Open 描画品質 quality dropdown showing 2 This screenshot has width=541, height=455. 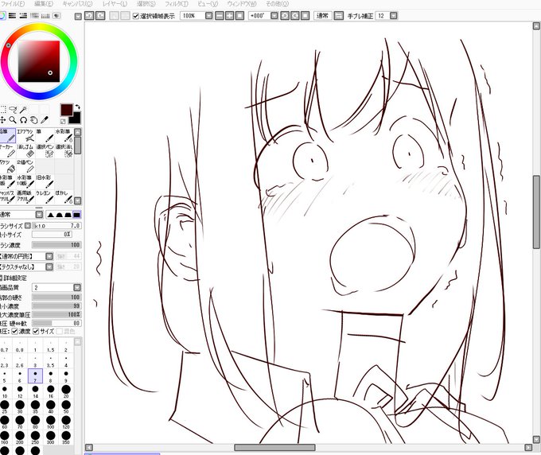click(x=77, y=287)
